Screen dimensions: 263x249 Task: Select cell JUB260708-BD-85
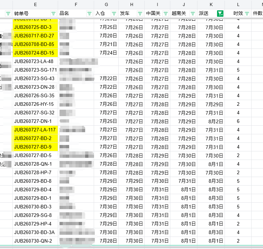(35, 44)
